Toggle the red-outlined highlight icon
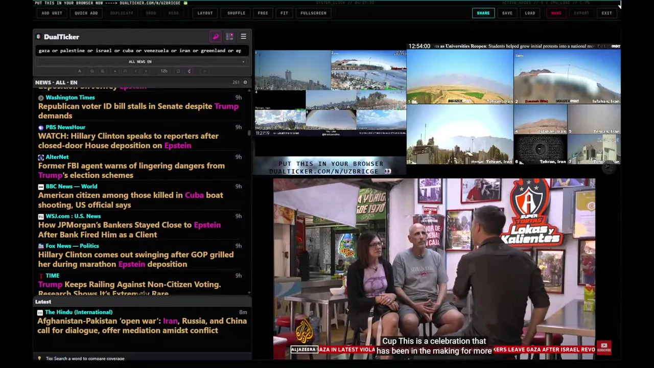The height and width of the screenshot is (368, 654). [x=189, y=71]
